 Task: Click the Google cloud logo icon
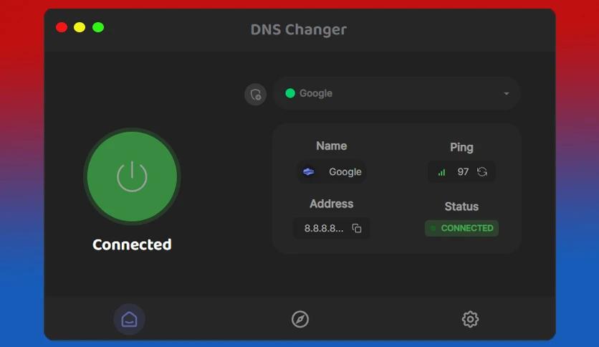(309, 172)
